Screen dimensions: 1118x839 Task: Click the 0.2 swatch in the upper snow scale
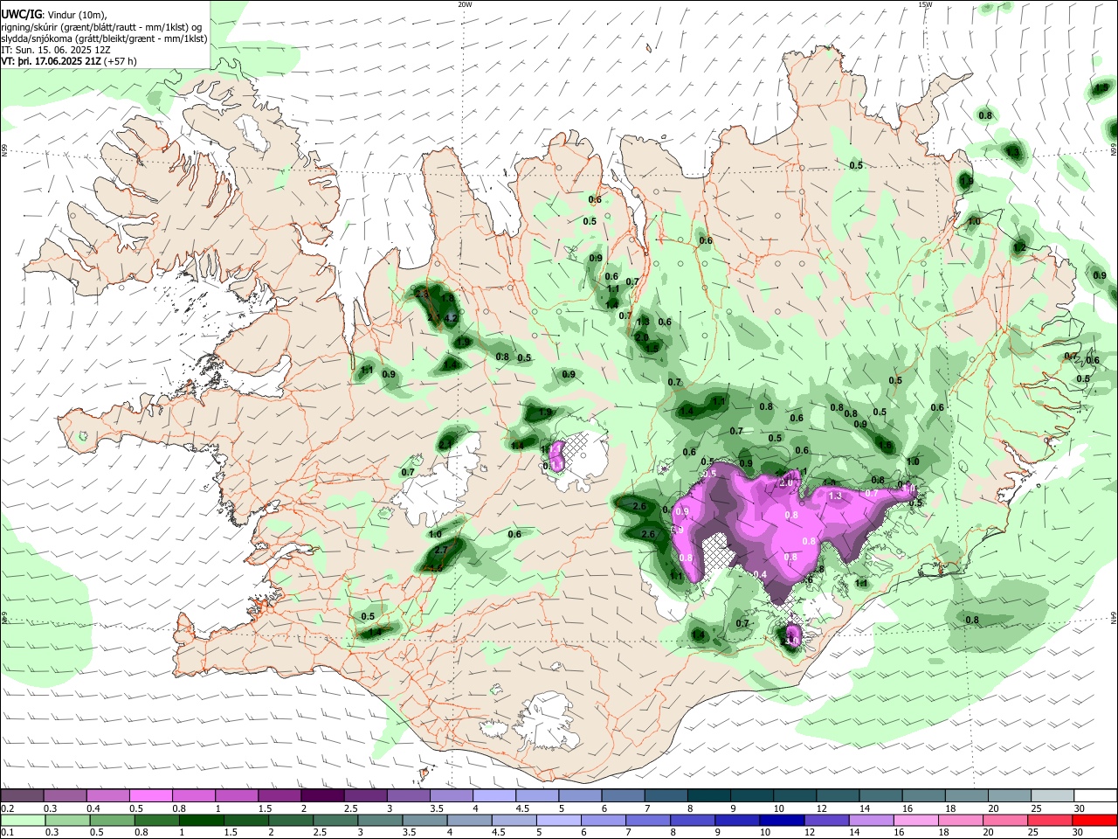(22, 796)
